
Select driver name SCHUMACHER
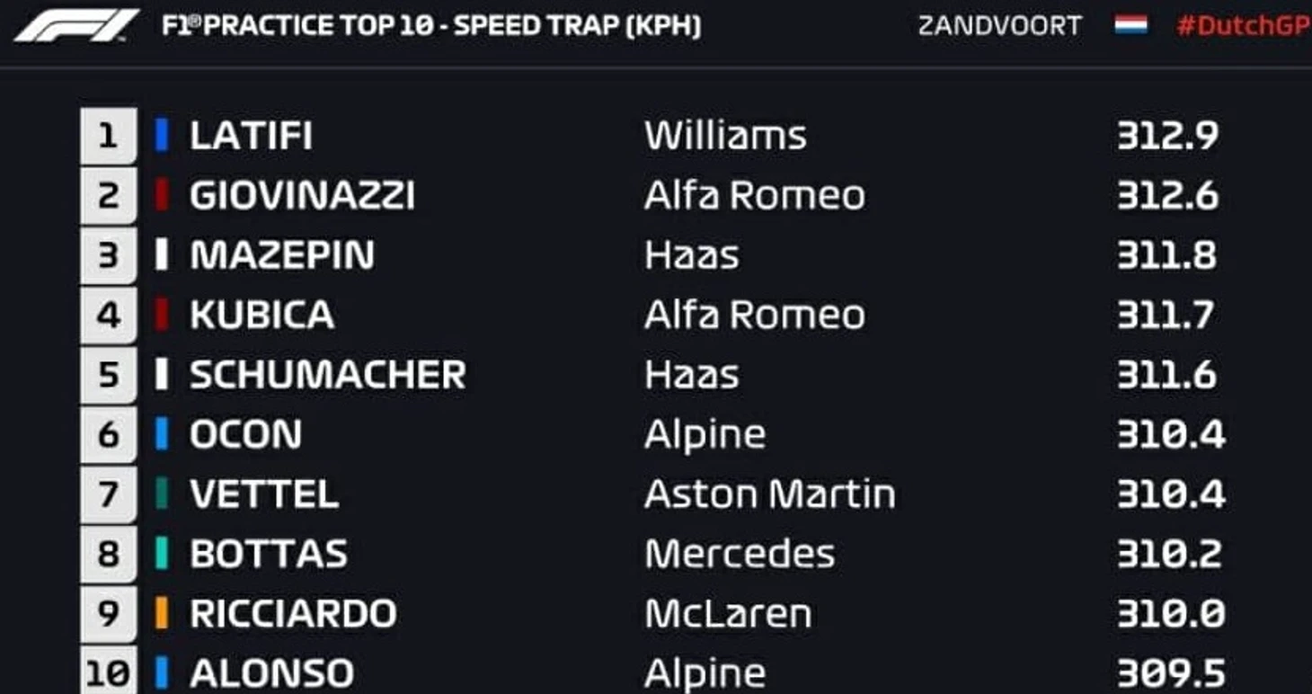(x=327, y=375)
